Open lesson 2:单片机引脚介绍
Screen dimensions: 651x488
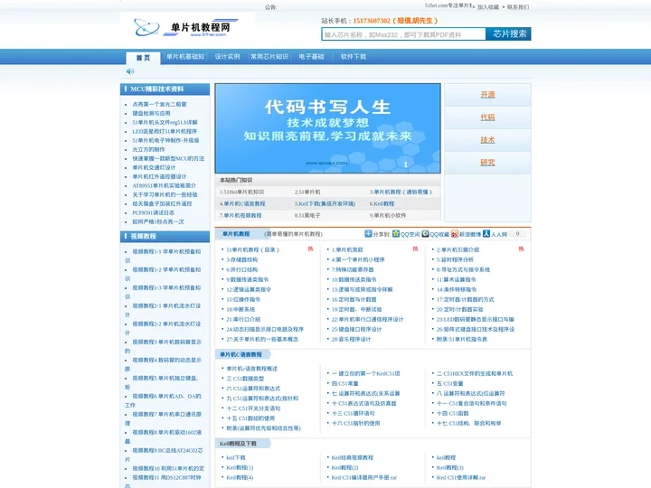click(x=458, y=249)
